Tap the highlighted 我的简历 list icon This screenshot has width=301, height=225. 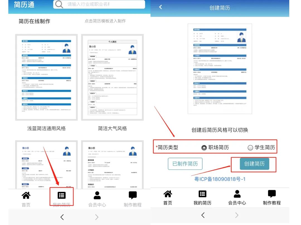(61, 196)
